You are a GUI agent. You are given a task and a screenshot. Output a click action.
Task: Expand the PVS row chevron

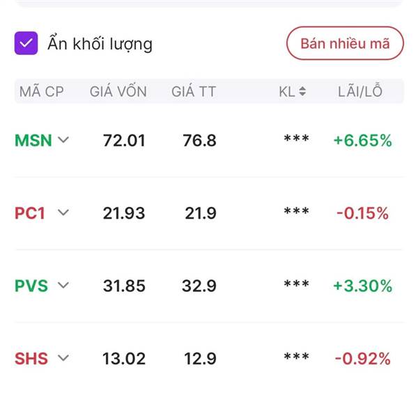[63, 285]
